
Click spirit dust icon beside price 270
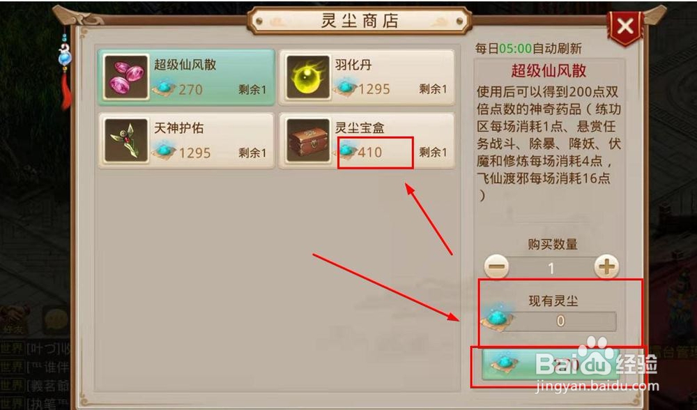(164, 88)
